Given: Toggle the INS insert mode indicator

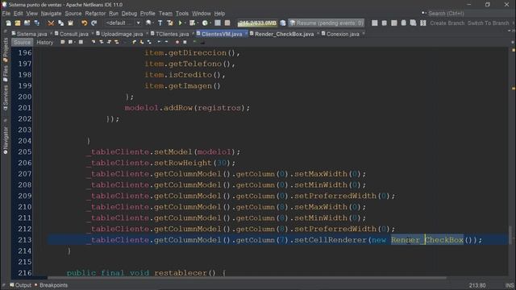Looking at the screenshot, I should (509, 285).
